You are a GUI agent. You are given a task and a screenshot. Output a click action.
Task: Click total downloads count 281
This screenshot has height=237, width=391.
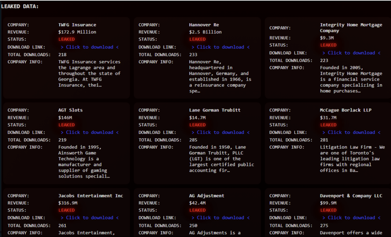[324, 140]
